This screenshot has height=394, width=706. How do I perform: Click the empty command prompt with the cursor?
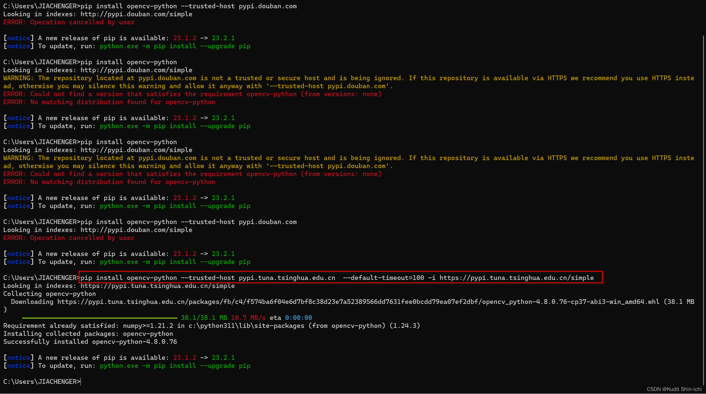(x=42, y=382)
